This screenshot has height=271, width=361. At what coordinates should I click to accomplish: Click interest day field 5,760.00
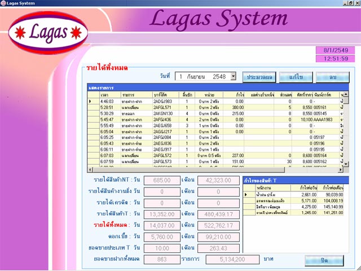point(162,237)
